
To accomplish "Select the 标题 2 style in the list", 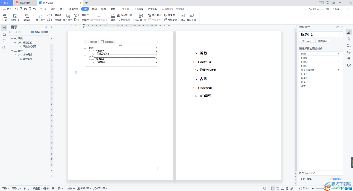I will (304, 58).
